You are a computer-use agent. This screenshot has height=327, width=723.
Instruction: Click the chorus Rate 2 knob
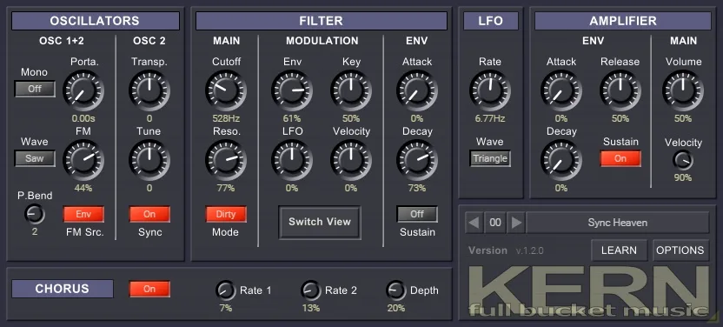(311, 290)
